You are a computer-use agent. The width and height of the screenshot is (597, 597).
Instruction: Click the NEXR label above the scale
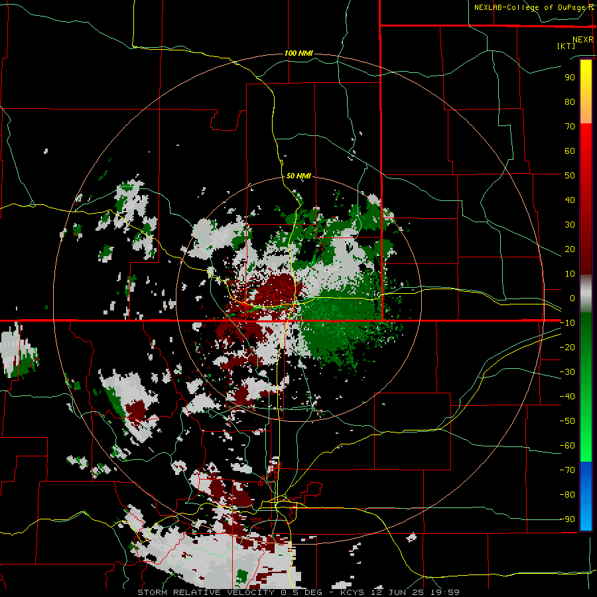583,40
